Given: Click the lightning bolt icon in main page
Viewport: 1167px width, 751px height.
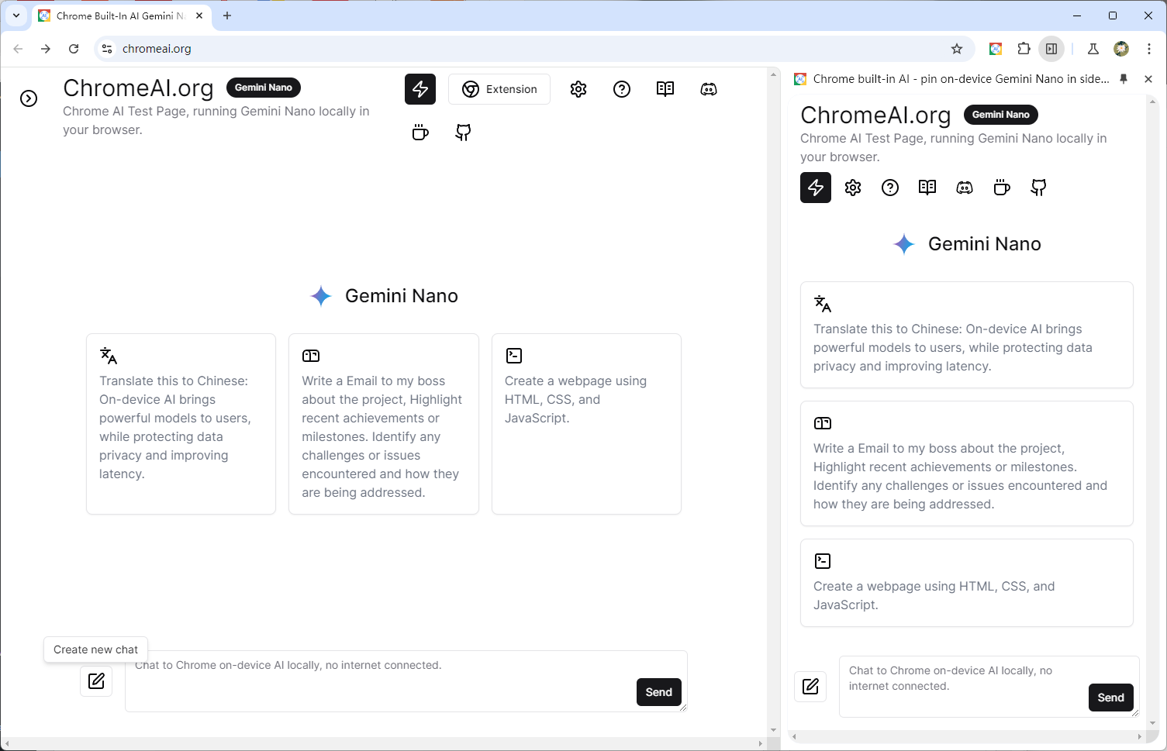Looking at the screenshot, I should click(x=420, y=89).
